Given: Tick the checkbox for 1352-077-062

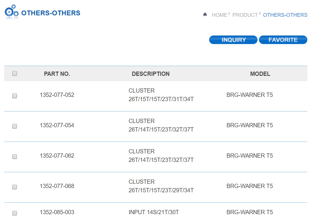Looking at the screenshot, I should (15, 157).
